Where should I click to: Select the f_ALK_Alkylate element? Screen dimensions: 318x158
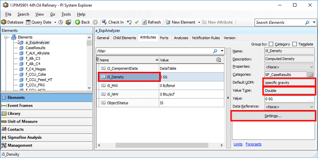38,53
